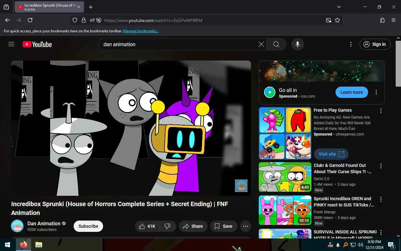Go back with browser back arrow
401x251 pixels.
[x=8, y=20]
